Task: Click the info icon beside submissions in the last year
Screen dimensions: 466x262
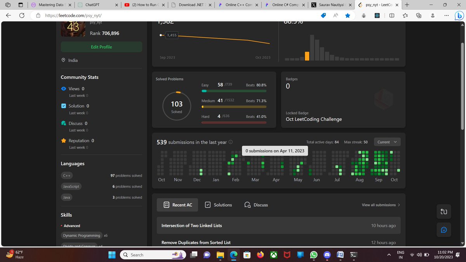Action: coord(231,142)
